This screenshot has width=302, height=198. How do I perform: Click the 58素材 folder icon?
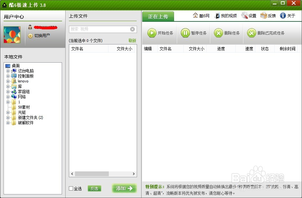tap(14, 107)
